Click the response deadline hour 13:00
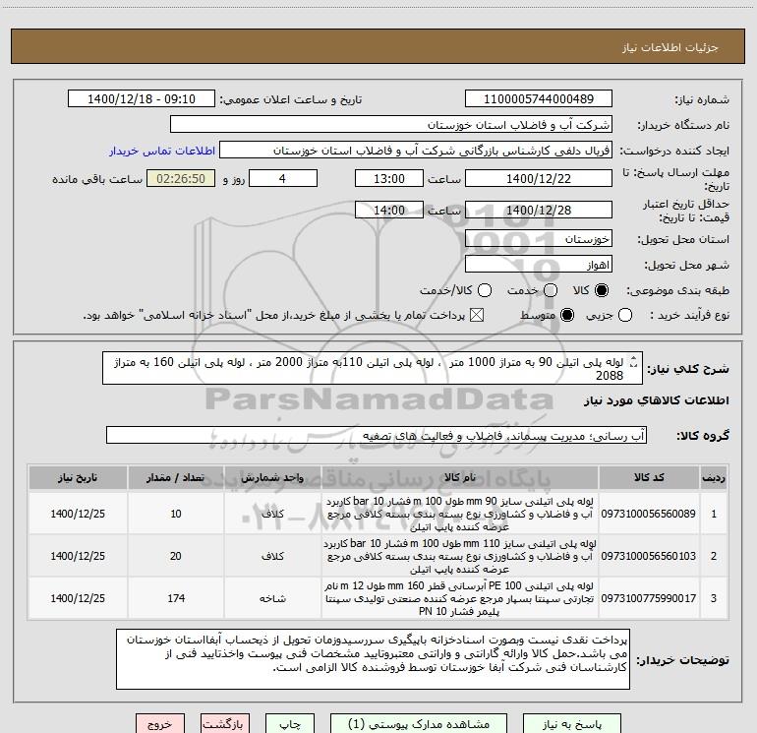The width and height of the screenshot is (757, 733). (389, 178)
